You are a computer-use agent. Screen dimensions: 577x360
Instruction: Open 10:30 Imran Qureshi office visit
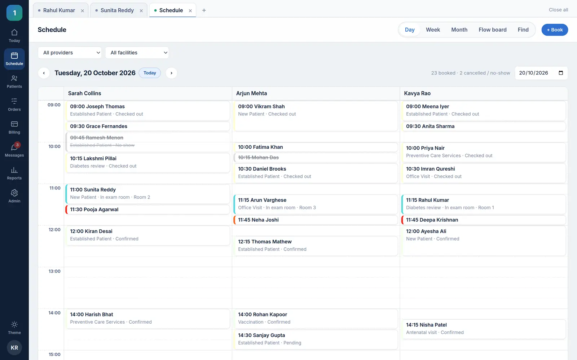point(484,173)
